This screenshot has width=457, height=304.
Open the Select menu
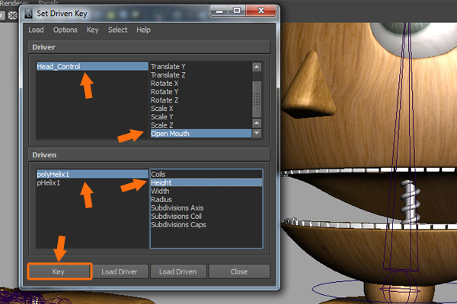(117, 30)
